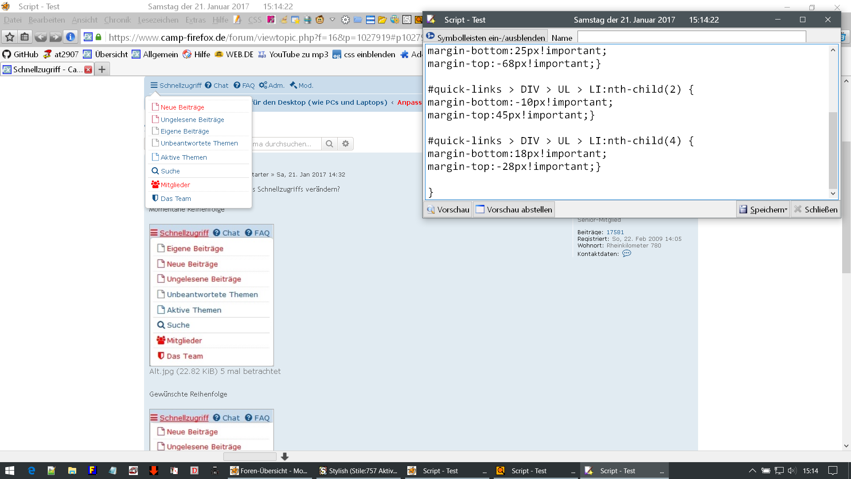The width and height of the screenshot is (851, 479).
Task: Open the bookmarks list icon
Action: 25,37
